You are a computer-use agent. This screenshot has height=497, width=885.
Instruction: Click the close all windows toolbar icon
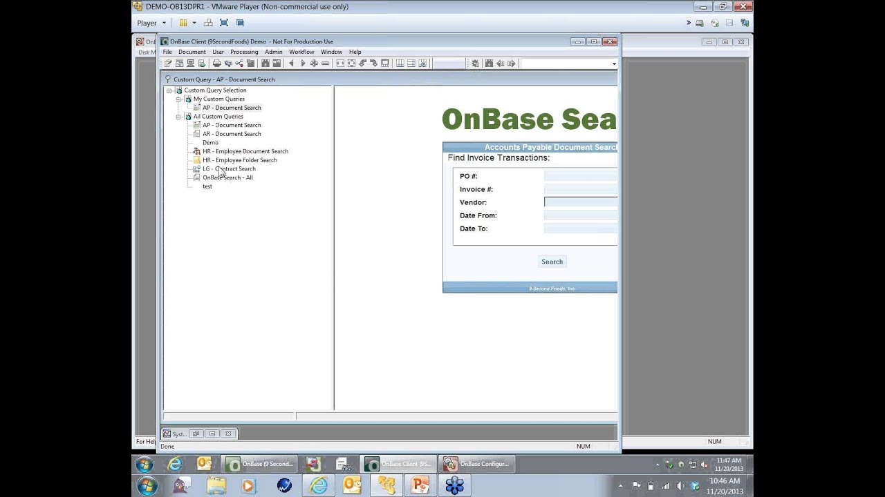pyautogui.click(x=422, y=64)
